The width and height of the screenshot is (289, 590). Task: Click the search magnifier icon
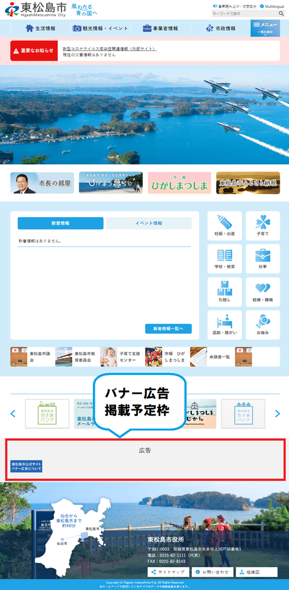tap(281, 14)
